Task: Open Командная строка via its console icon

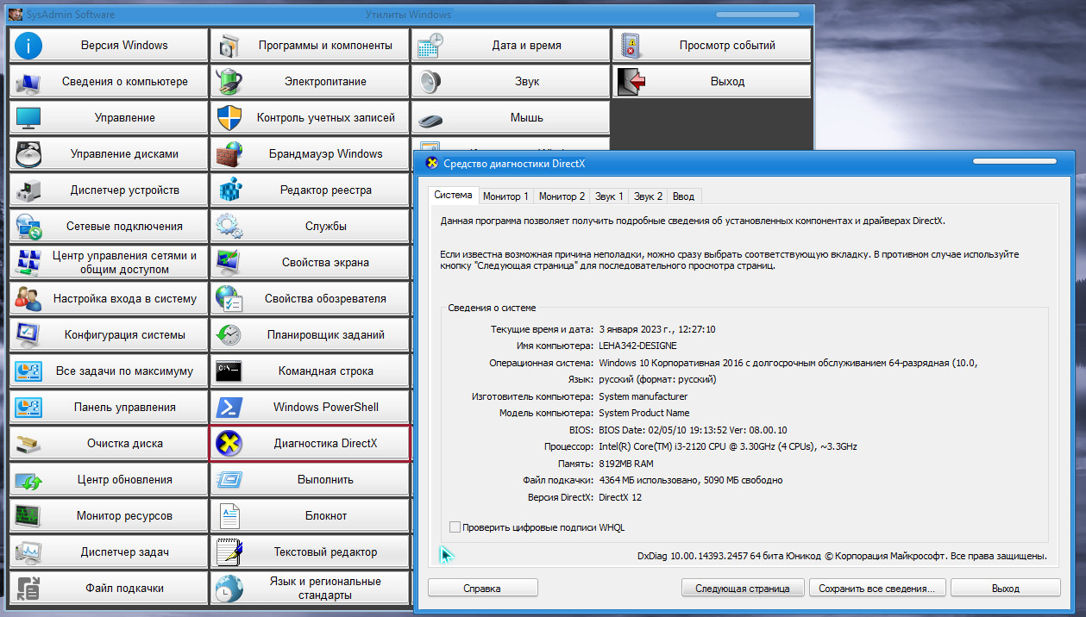Action: (229, 371)
